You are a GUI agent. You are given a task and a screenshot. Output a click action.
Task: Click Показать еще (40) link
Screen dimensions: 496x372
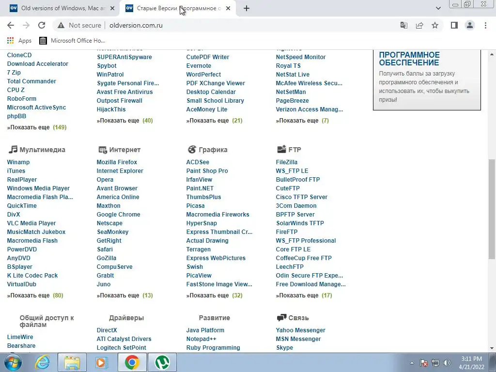click(124, 121)
